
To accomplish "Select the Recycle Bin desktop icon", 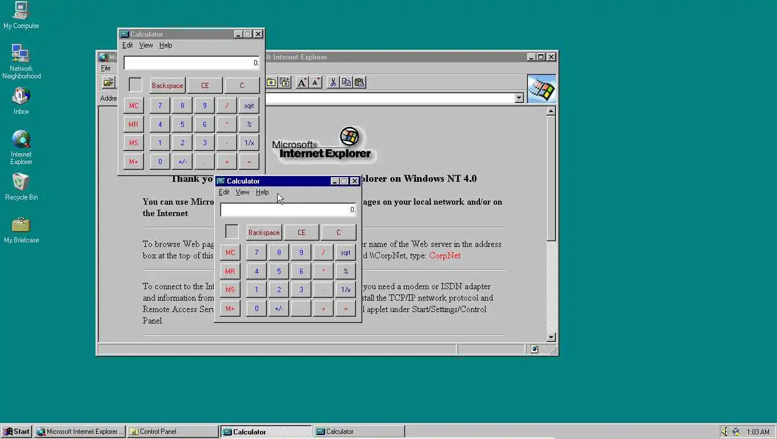I will point(21,187).
